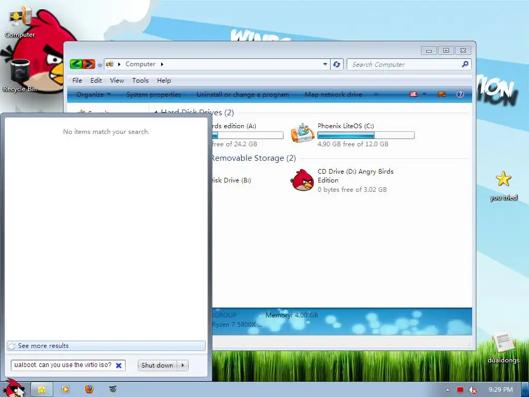Collapse the Hard Disk Drives group
Image resolution: width=529 pixels, height=397 pixels.
point(155,112)
